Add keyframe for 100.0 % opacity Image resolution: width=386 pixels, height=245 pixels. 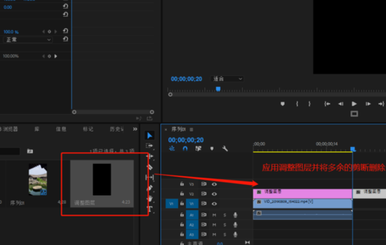49,32
